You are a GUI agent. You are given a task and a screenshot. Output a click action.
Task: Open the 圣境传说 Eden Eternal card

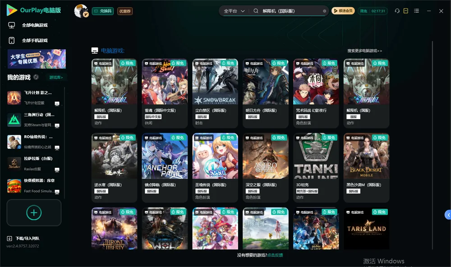(x=215, y=168)
